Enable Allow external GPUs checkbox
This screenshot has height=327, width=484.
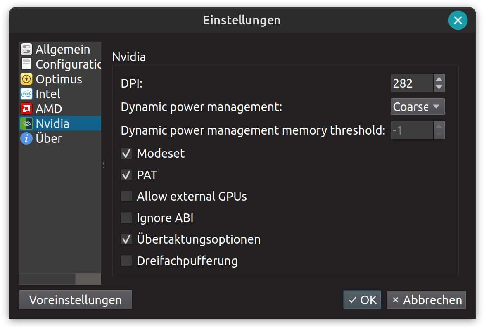(126, 197)
